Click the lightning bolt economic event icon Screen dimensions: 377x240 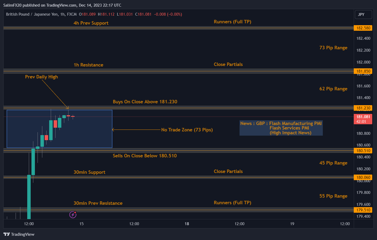pyautogui.click(x=73, y=215)
